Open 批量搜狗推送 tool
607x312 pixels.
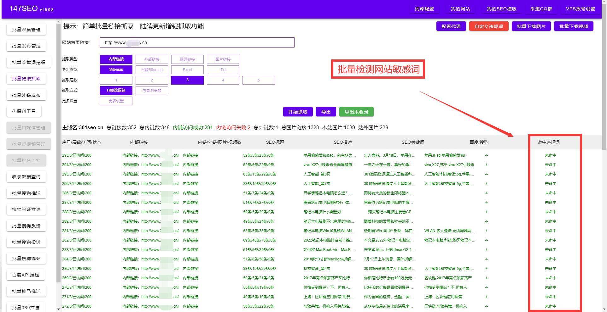(26, 193)
